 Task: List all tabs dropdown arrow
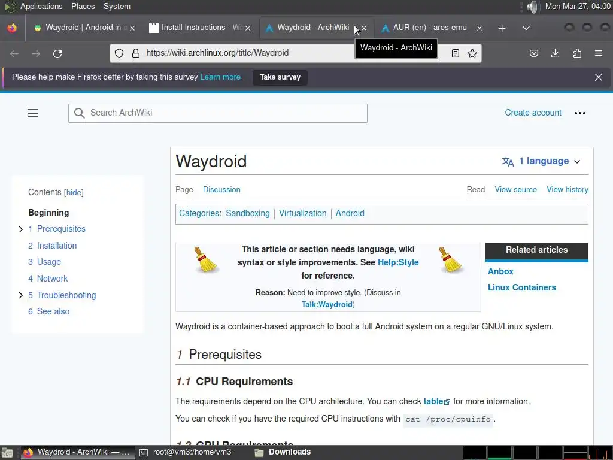tap(526, 28)
